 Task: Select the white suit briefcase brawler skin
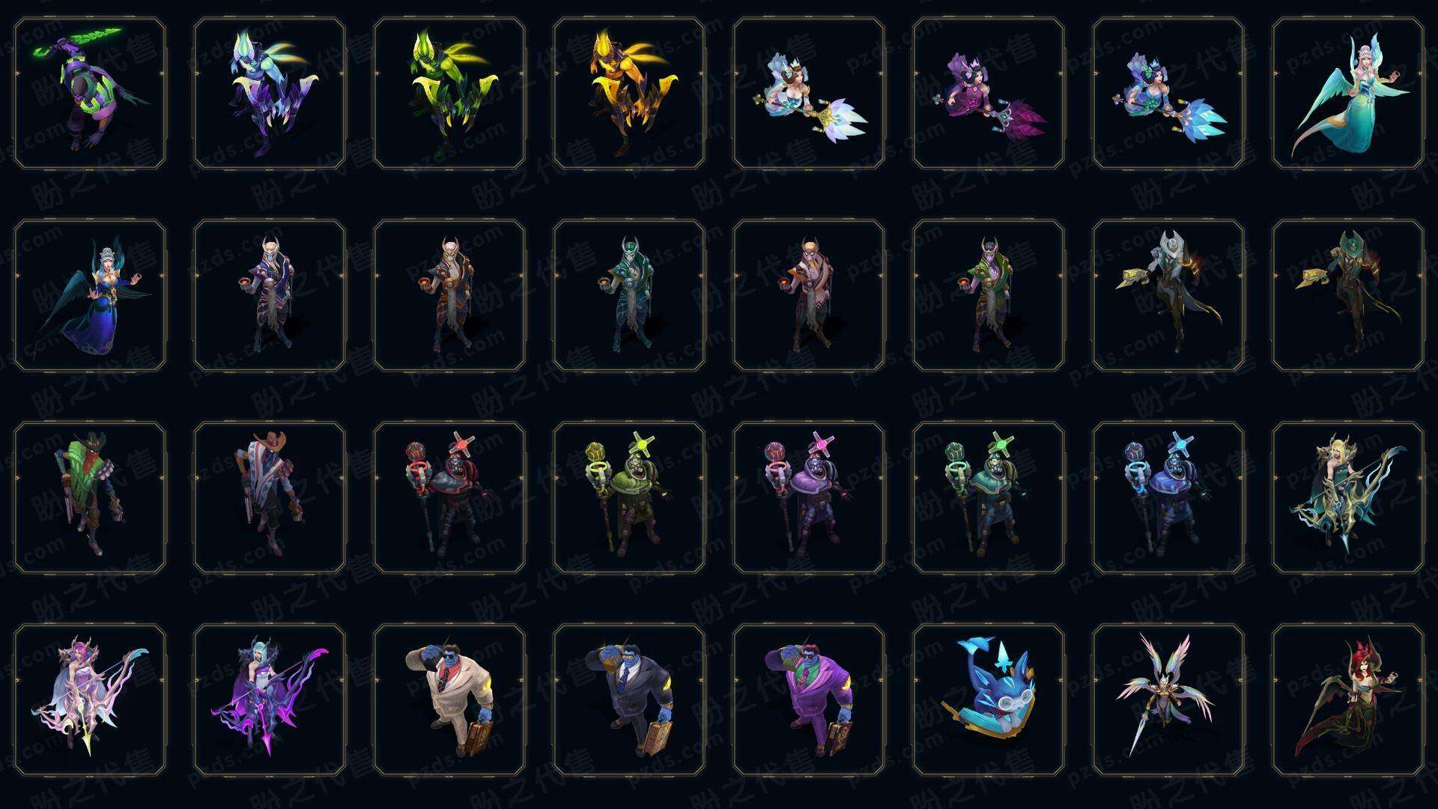coord(449,700)
